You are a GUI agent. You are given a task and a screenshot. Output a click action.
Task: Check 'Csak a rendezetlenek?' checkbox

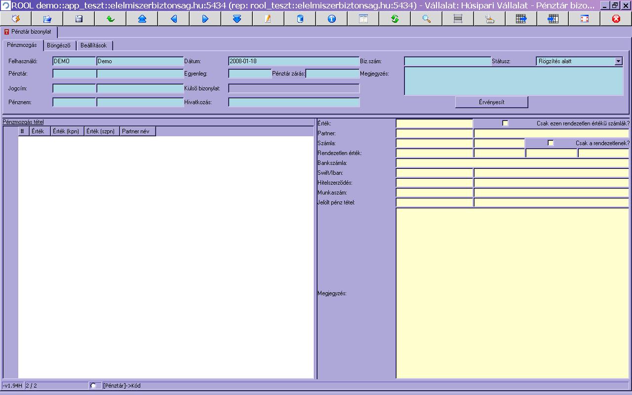(x=551, y=143)
